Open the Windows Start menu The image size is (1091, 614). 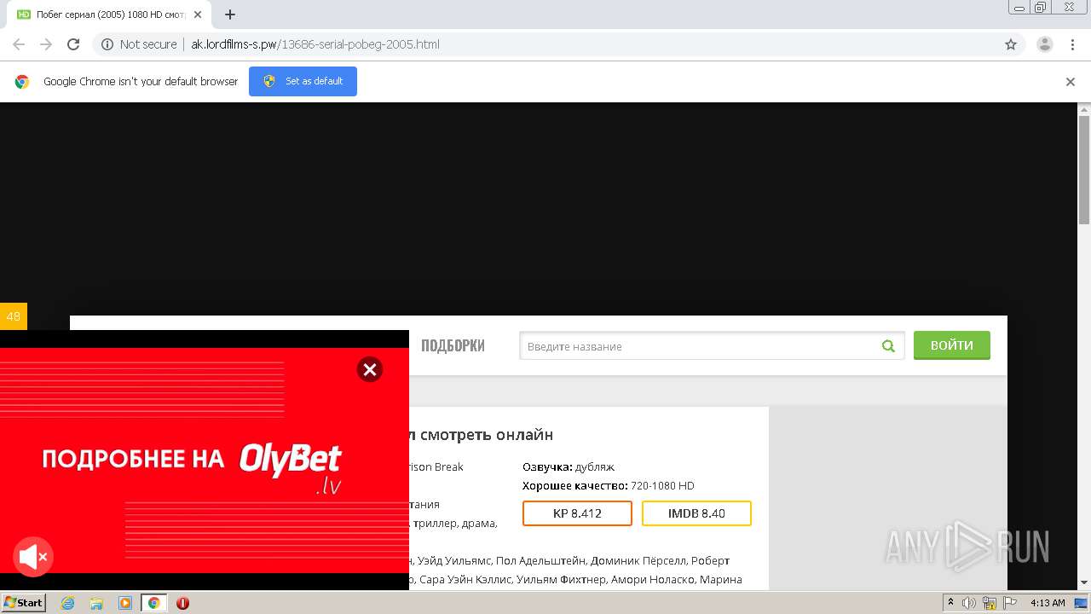pos(23,602)
